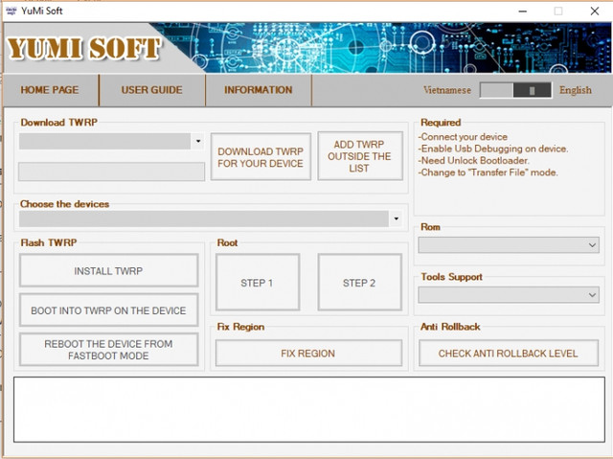Click the YUMI SOFT logo banner
Screen dimensions: 613x459
[84, 49]
